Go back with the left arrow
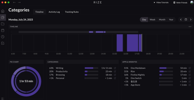The image size is (194, 100). (x=14, y=2)
